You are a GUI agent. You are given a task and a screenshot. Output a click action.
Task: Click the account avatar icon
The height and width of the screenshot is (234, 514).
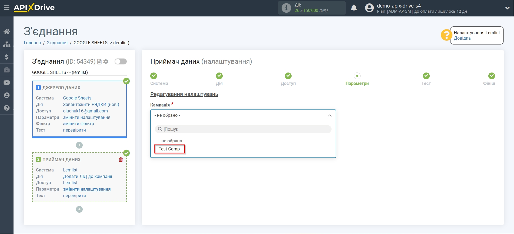tap(369, 8)
